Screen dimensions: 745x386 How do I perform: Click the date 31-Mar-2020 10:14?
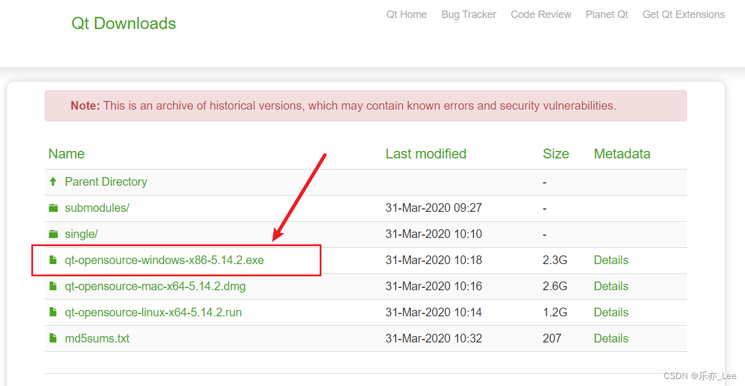pos(433,312)
